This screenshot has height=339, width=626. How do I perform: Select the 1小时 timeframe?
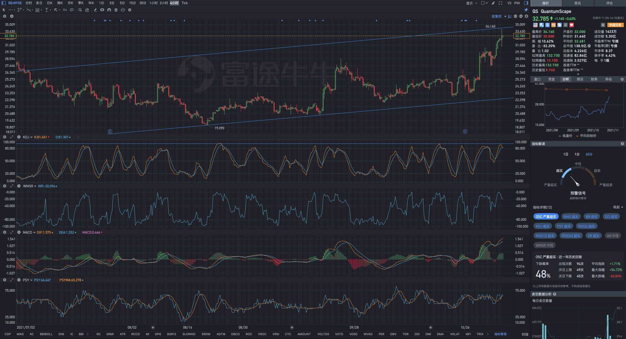[x=153, y=3]
